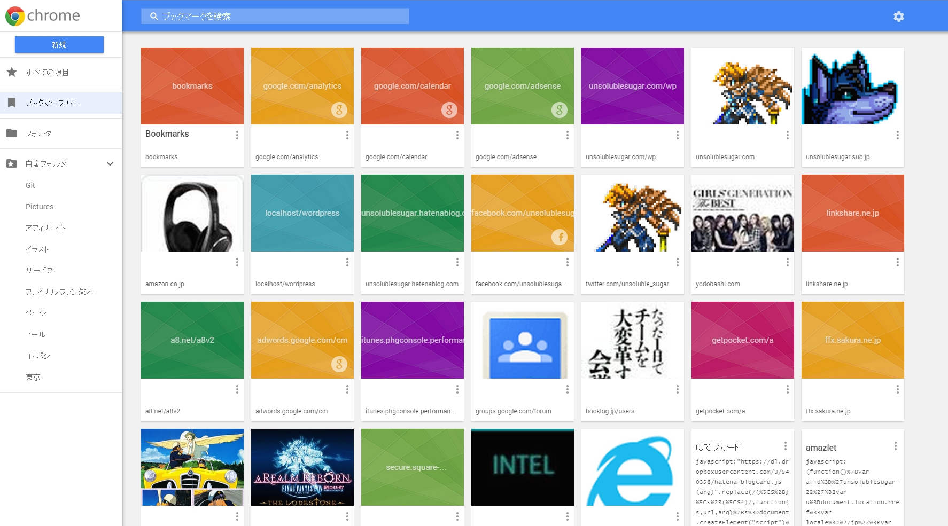This screenshot has height=526, width=948.
Task: Open more options on getpocket.com/a card
Action: pos(788,389)
